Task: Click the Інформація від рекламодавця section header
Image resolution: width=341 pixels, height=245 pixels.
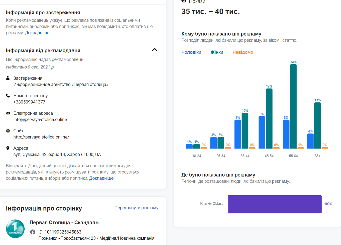Action: point(43,50)
